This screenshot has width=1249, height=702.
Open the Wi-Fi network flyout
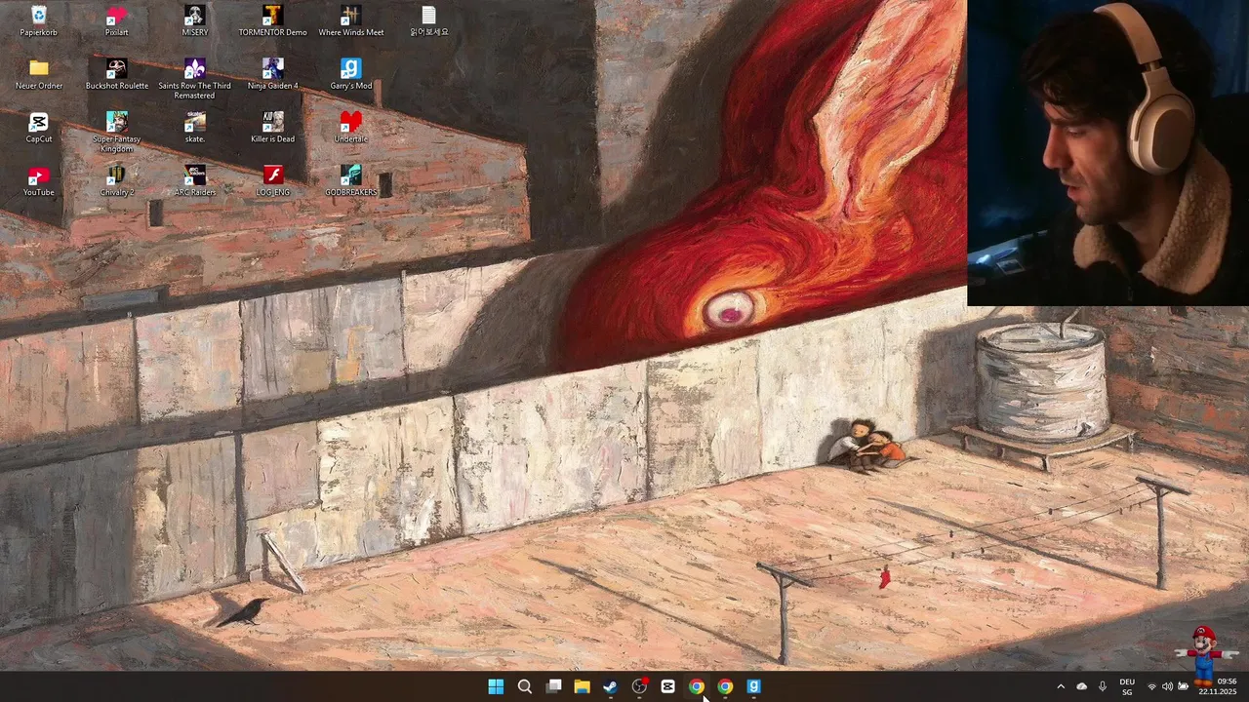tap(1151, 686)
